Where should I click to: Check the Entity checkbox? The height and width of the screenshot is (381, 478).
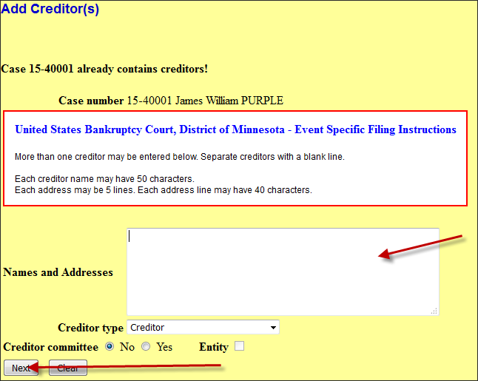click(239, 346)
